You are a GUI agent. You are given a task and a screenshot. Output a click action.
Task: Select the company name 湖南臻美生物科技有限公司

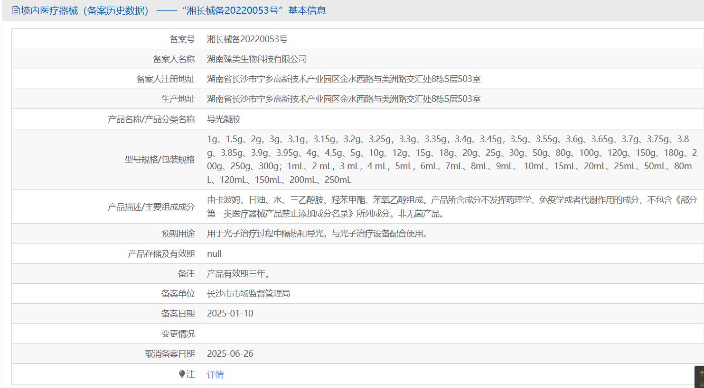(257, 59)
